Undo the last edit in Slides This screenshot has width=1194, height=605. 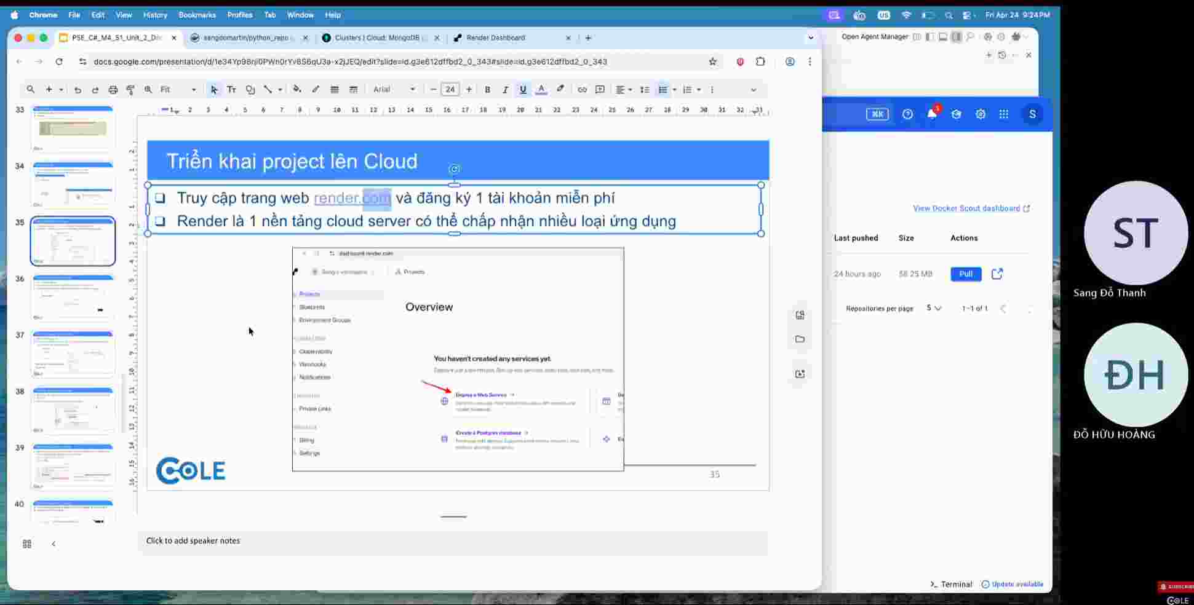(x=78, y=90)
